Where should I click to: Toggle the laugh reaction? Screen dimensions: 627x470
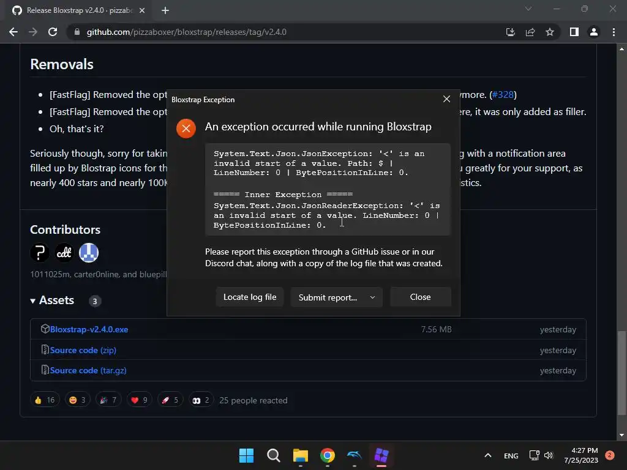(x=77, y=400)
